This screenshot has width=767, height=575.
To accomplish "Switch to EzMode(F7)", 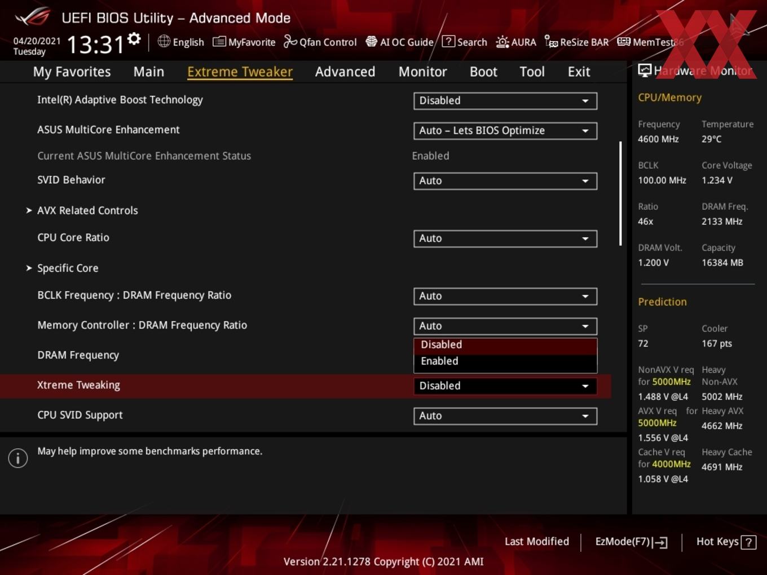I will point(631,542).
